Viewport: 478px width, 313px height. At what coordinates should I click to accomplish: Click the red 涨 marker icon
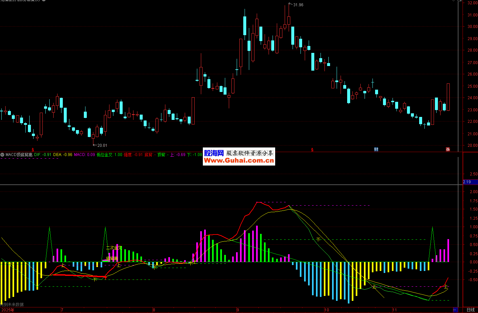click(x=448, y=149)
